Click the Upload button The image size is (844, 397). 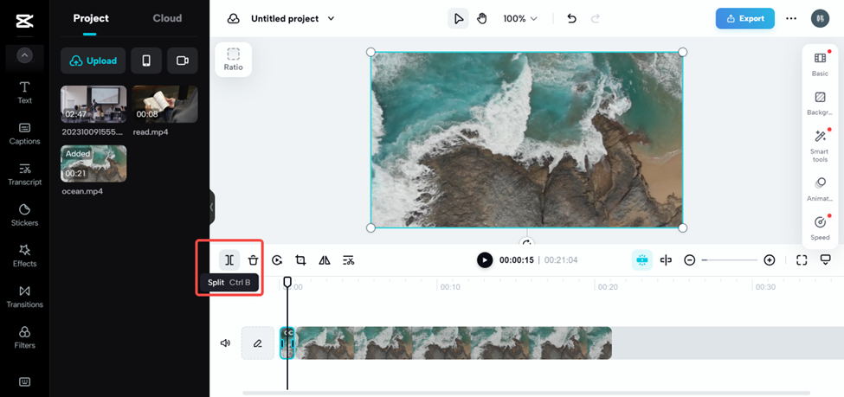pyautogui.click(x=93, y=61)
